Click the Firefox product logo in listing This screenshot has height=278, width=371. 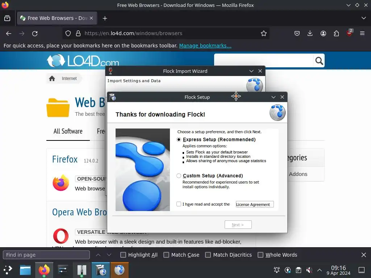(x=61, y=183)
